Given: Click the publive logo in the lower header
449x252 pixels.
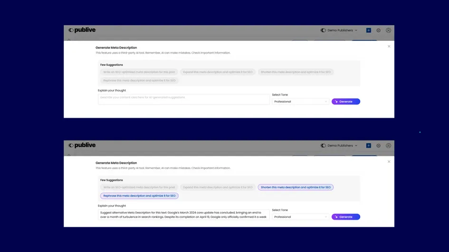Looking at the screenshot, I should coord(82,146).
